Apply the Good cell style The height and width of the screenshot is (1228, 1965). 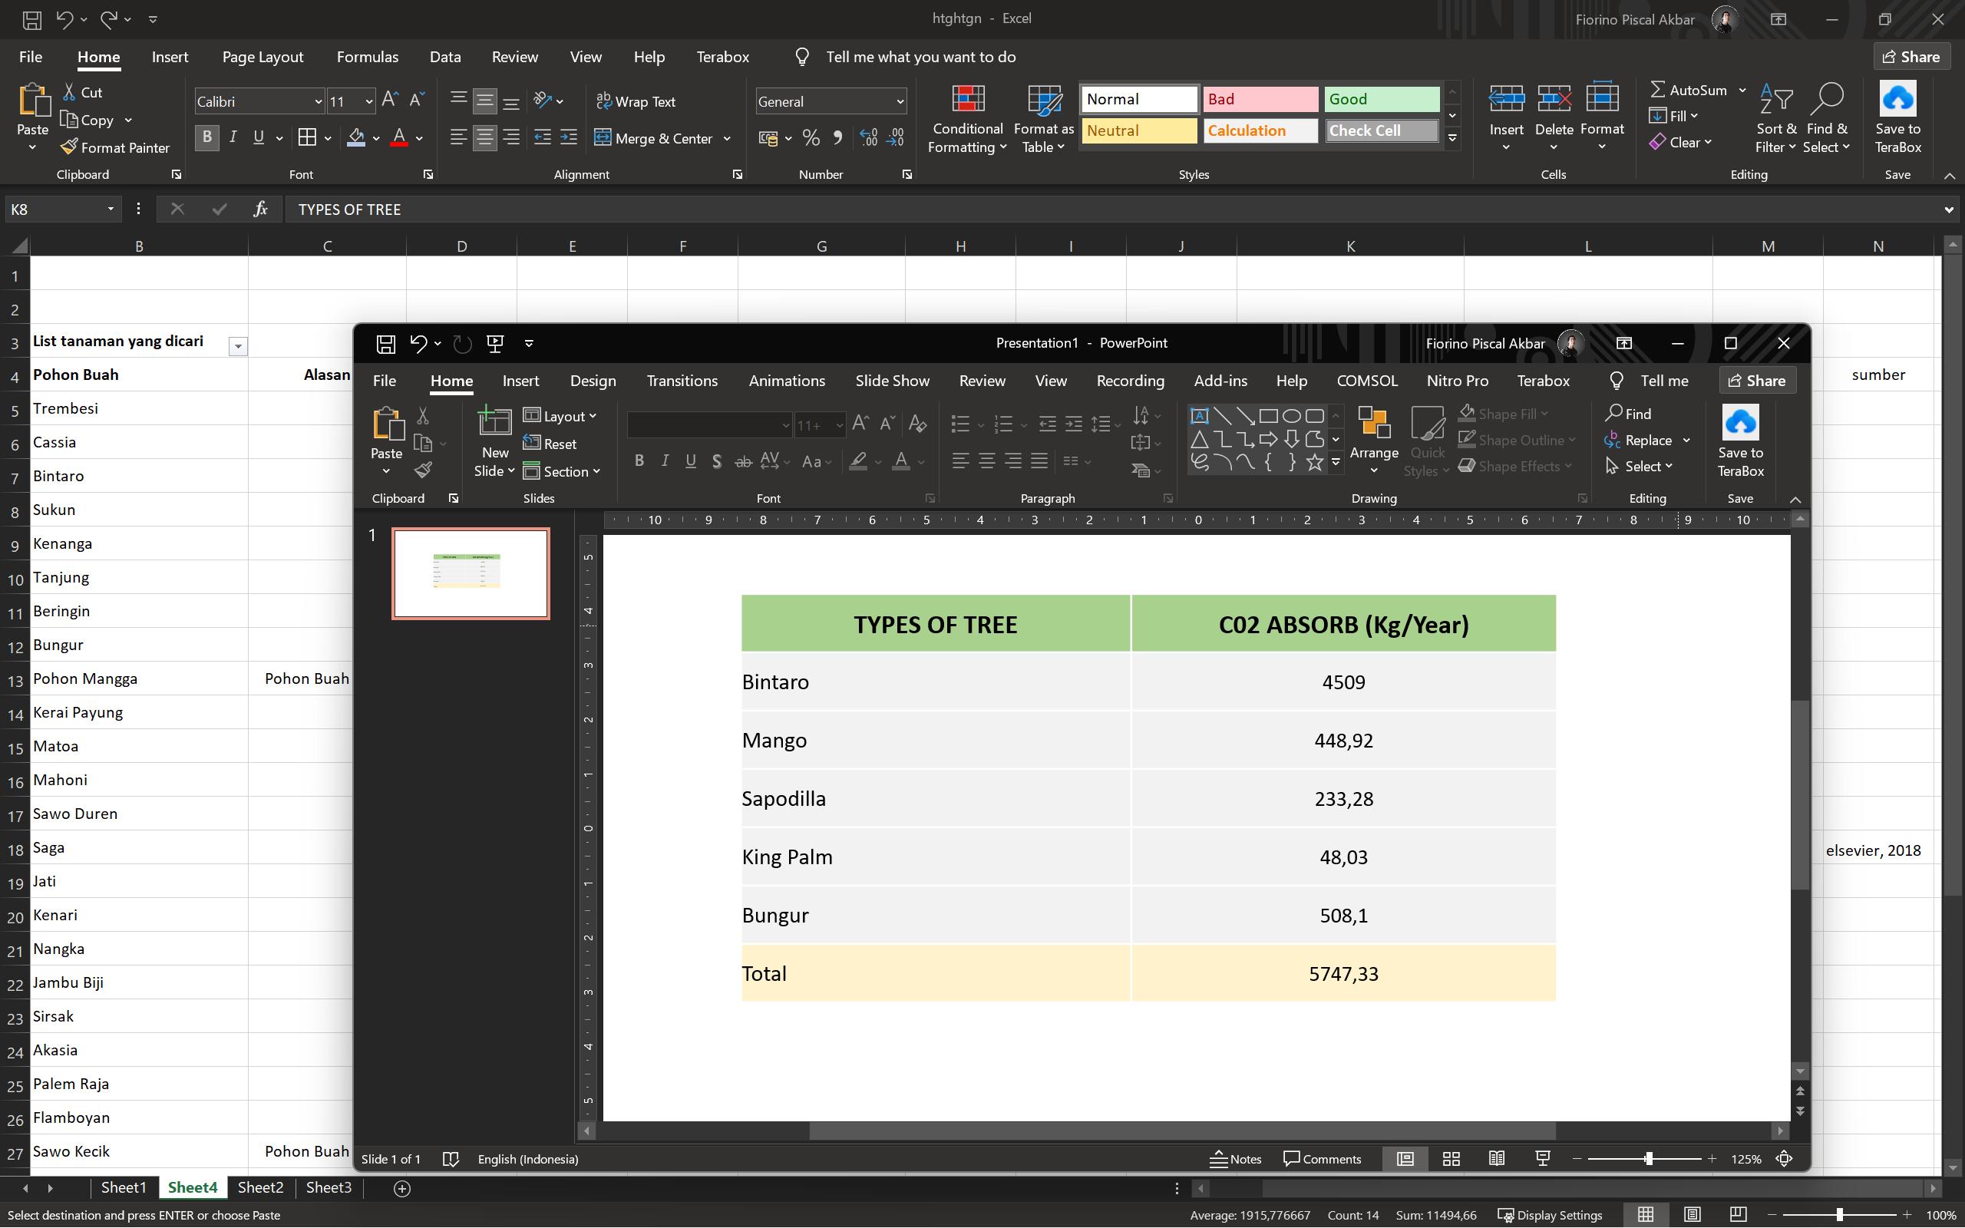pyautogui.click(x=1381, y=99)
